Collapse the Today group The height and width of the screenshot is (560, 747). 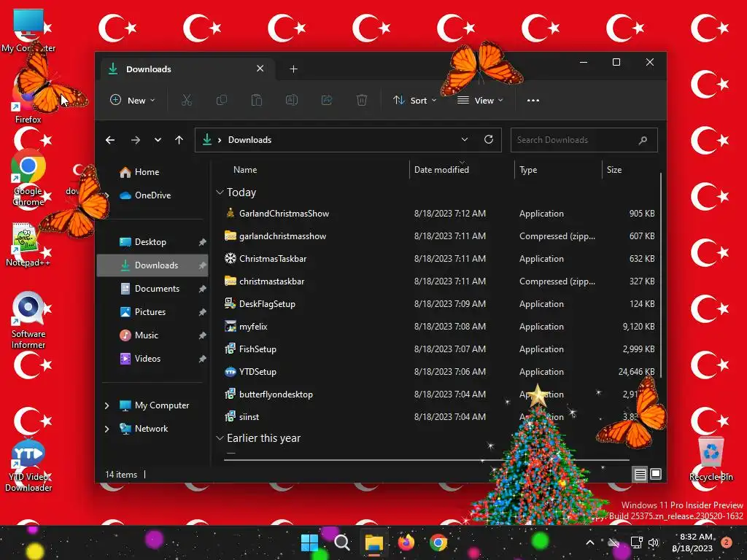(x=220, y=192)
